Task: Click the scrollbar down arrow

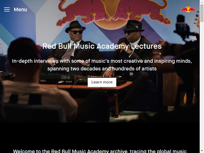Action: coord(202,151)
